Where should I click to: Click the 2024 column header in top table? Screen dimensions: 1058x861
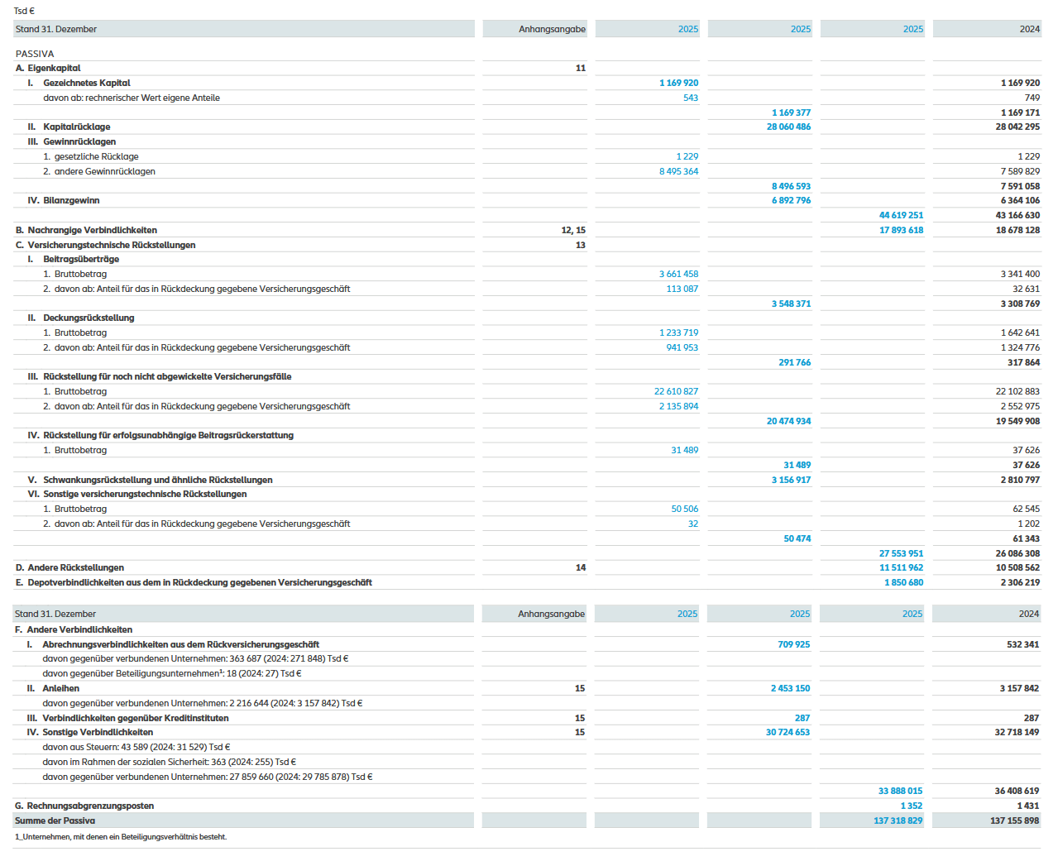tap(1029, 29)
